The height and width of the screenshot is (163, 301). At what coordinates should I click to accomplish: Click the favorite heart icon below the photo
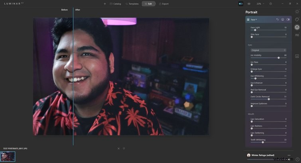point(124,148)
